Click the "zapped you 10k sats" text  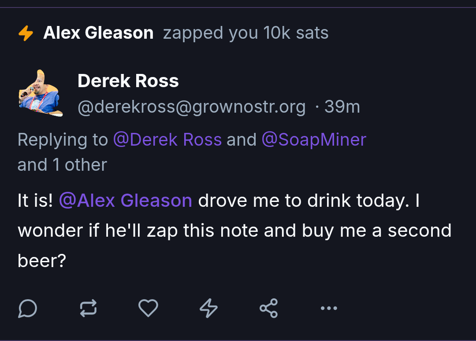tap(245, 33)
